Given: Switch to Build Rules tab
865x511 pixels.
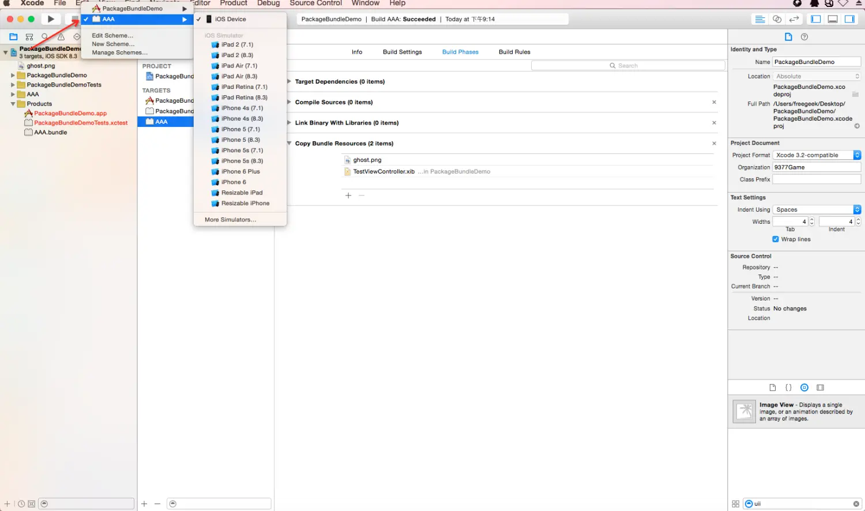Looking at the screenshot, I should (x=514, y=52).
